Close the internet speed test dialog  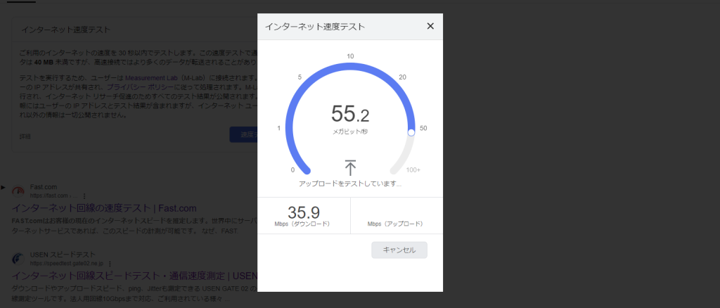pos(430,26)
